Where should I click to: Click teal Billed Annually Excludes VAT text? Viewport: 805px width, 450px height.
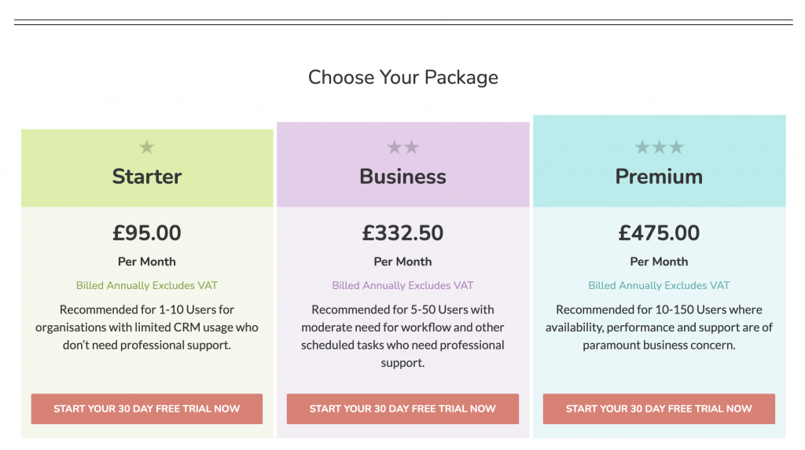[659, 285]
